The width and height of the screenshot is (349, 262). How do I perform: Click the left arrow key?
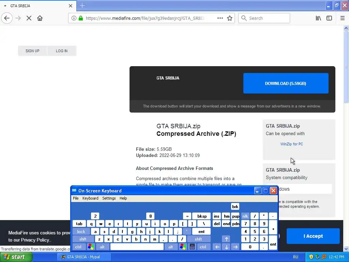click(x=217, y=247)
